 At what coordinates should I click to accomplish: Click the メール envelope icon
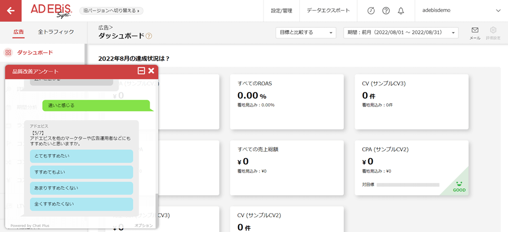[x=475, y=31]
